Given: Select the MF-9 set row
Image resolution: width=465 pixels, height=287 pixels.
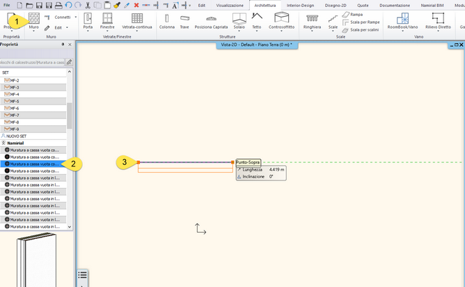Looking at the screenshot, I should click(x=33, y=129).
